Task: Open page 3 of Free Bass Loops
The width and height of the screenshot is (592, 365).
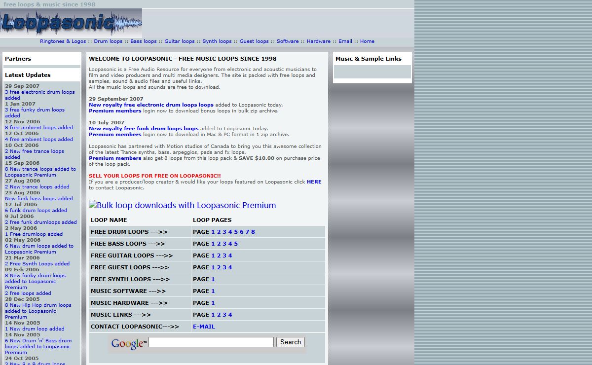Action: pos(224,244)
